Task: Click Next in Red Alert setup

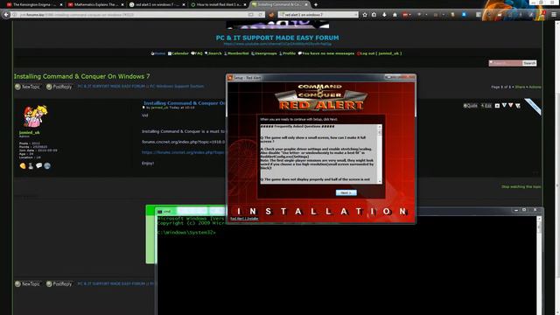Action: coord(346,192)
